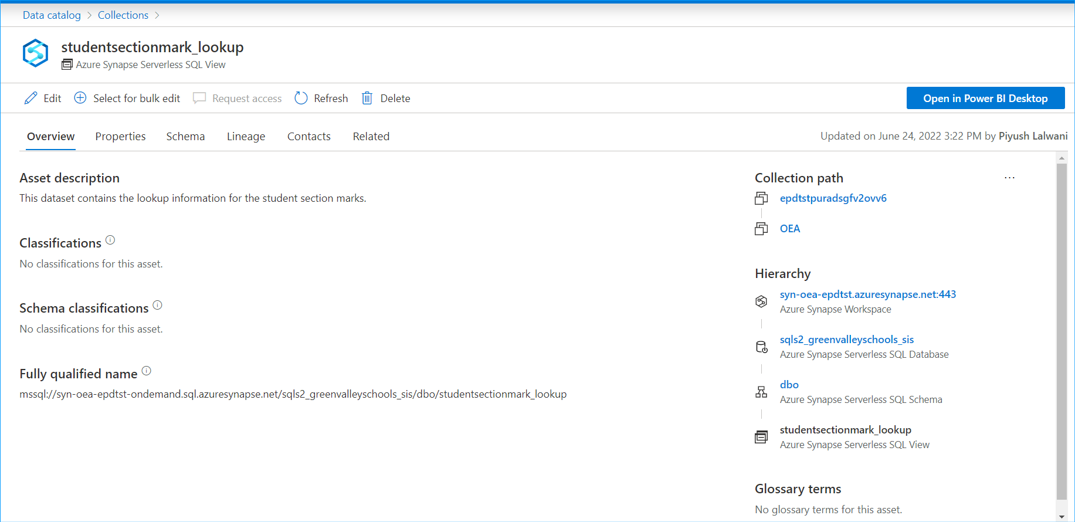Click 'Azure Synapse Serverless SQL Schema' label
Image resolution: width=1075 pixels, height=522 pixels.
[860, 399]
